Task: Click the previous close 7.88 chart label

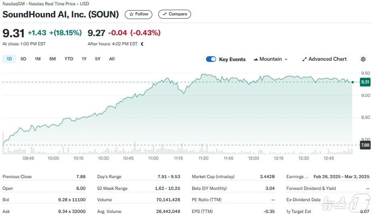Action: [365, 145]
